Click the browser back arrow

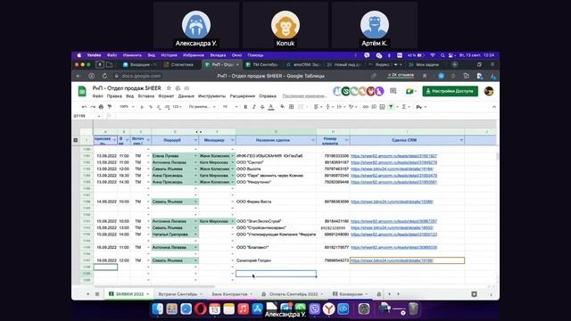(79, 76)
